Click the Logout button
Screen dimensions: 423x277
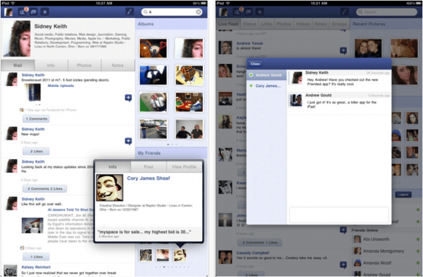[x=403, y=194]
